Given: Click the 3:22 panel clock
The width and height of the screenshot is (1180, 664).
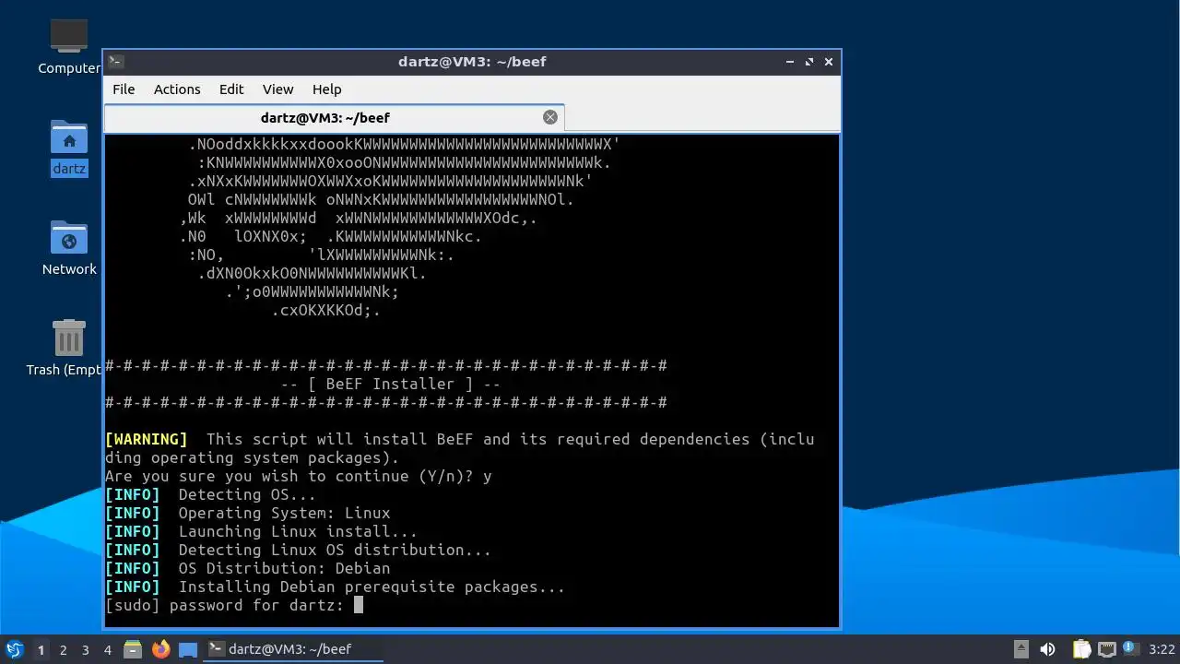Looking at the screenshot, I should pyautogui.click(x=1162, y=649).
